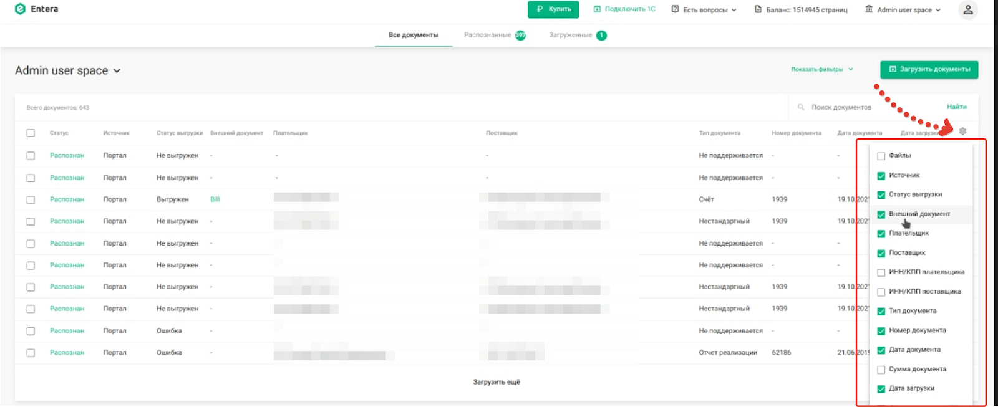
Task: Click Баланс: 1514945 страниц
Action: [x=801, y=10]
